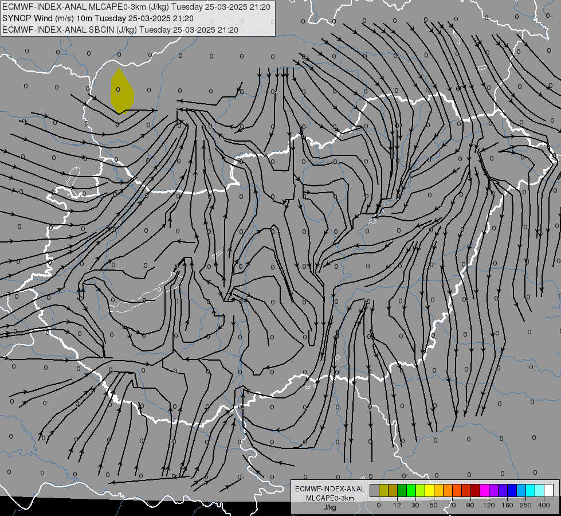Click the legend label MLCAPE0-3km

pyautogui.click(x=330, y=498)
